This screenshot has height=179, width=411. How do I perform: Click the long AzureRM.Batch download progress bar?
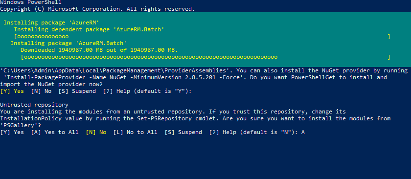[x=205, y=57]
